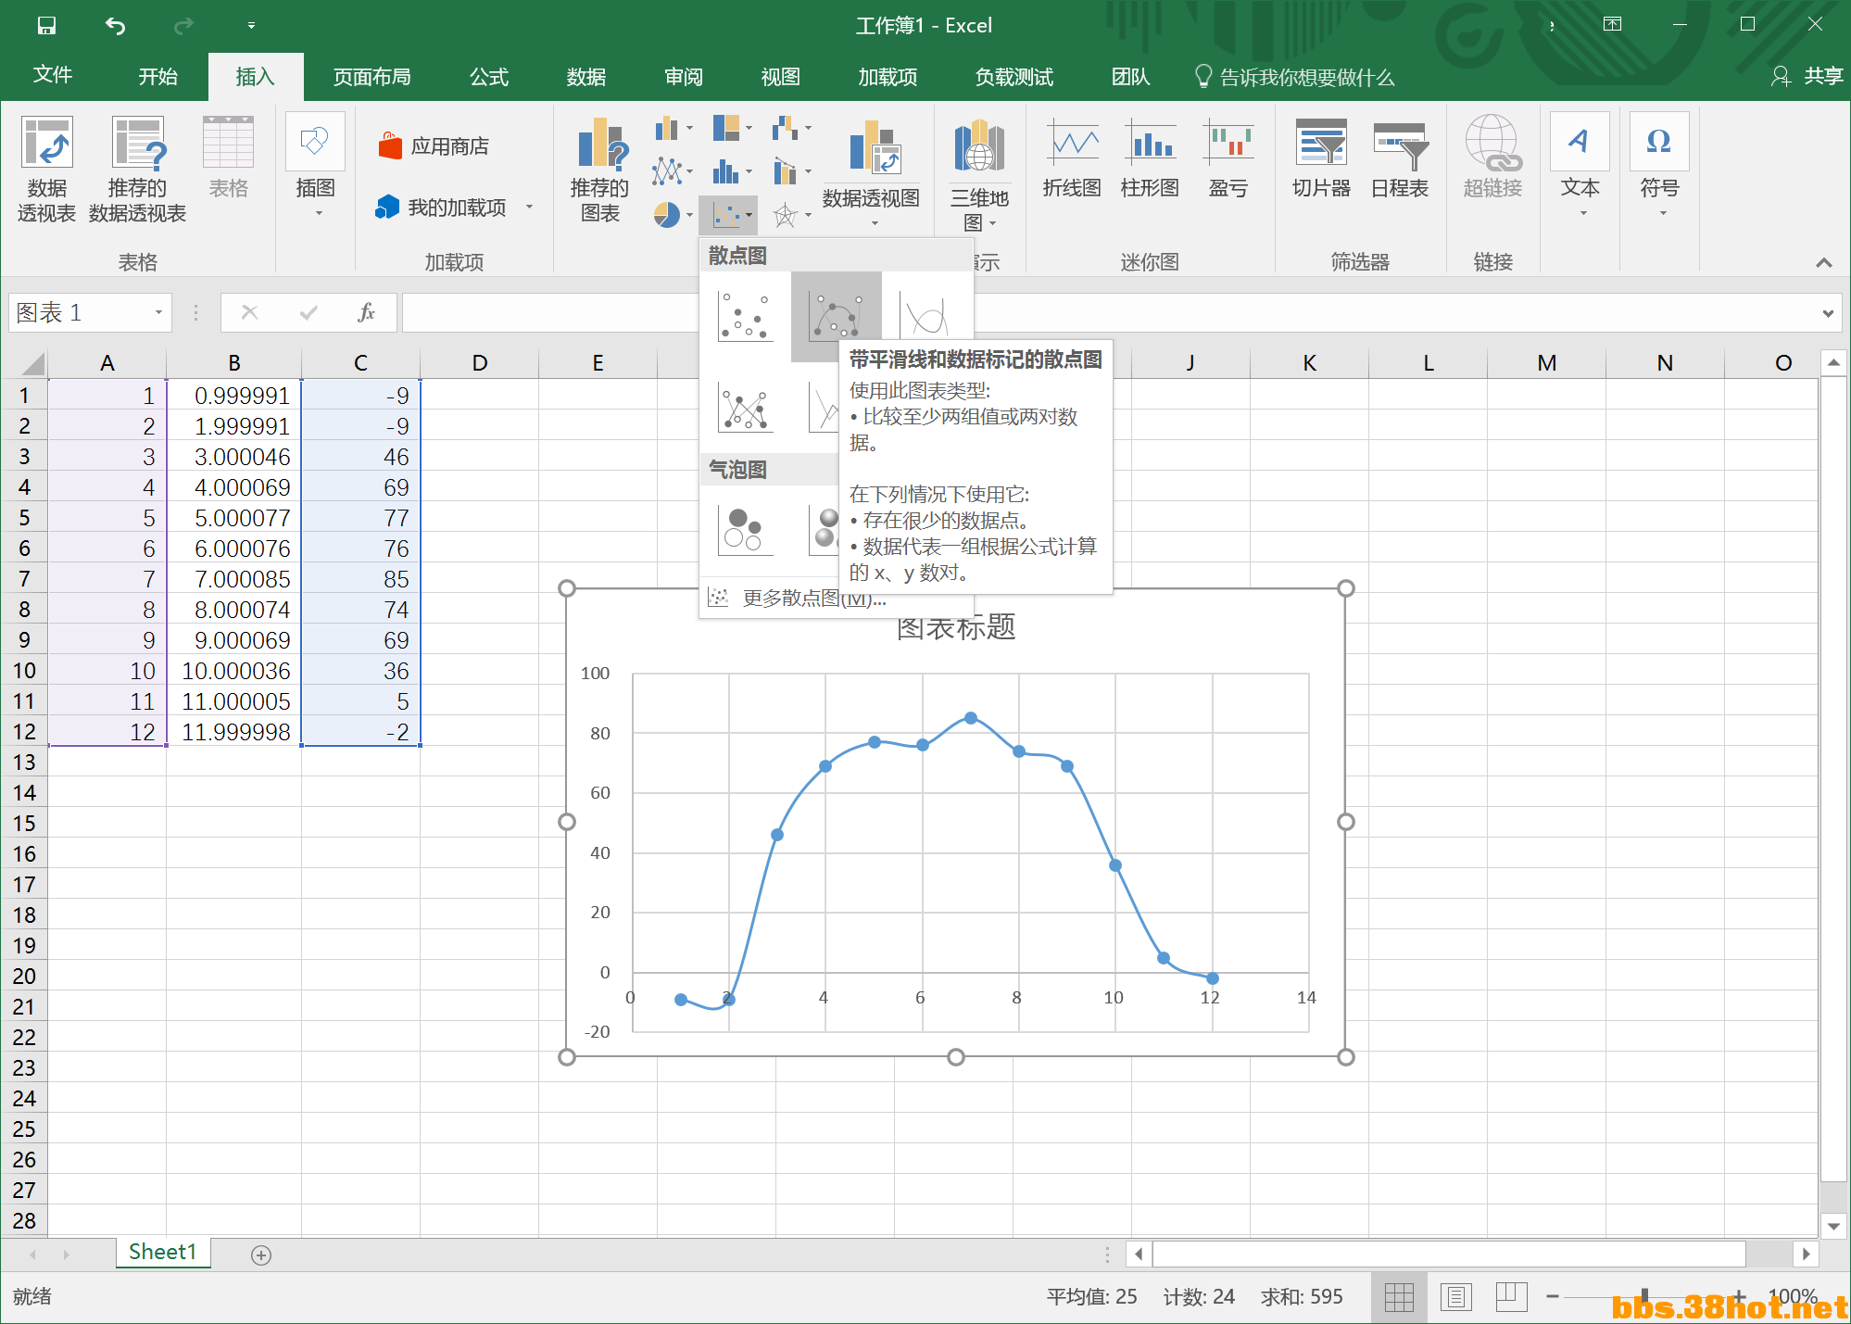Open the Illustrations (插图) group
1851x1324 pixels.
[x=315, y=167]
